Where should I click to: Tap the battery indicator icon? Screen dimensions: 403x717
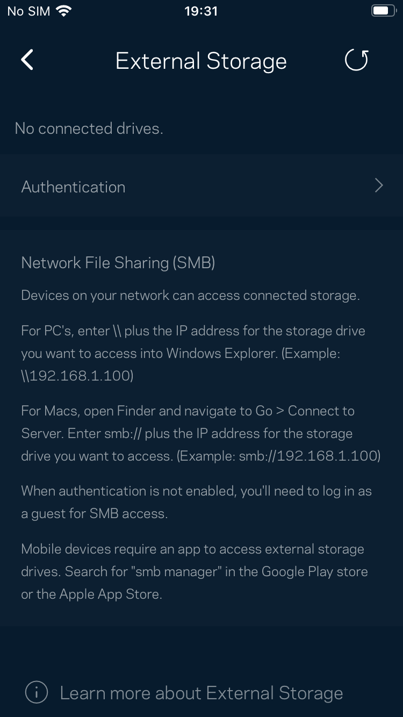(384, 11)
